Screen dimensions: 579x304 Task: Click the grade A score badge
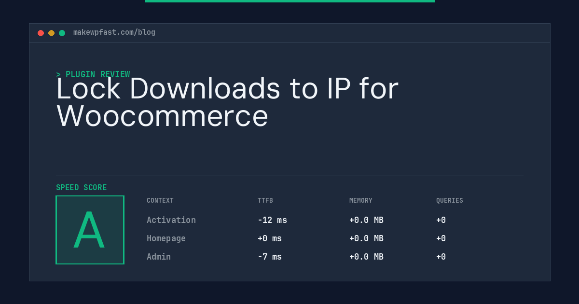click(90, 230)
